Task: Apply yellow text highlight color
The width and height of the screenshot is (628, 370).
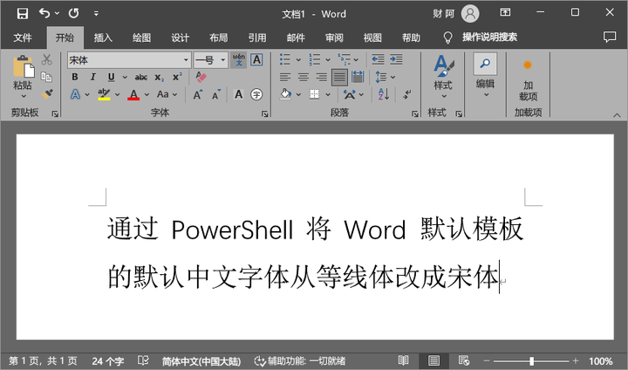Action: pyautogui.click(x=104, y=94)
